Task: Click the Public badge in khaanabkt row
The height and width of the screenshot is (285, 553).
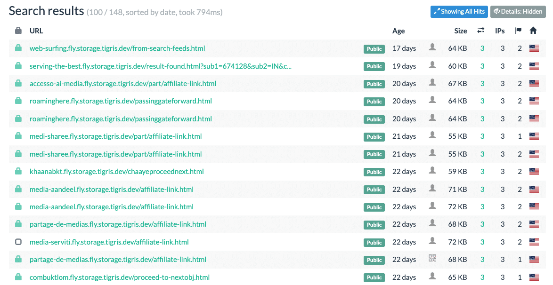Action: tap(374, 172)
